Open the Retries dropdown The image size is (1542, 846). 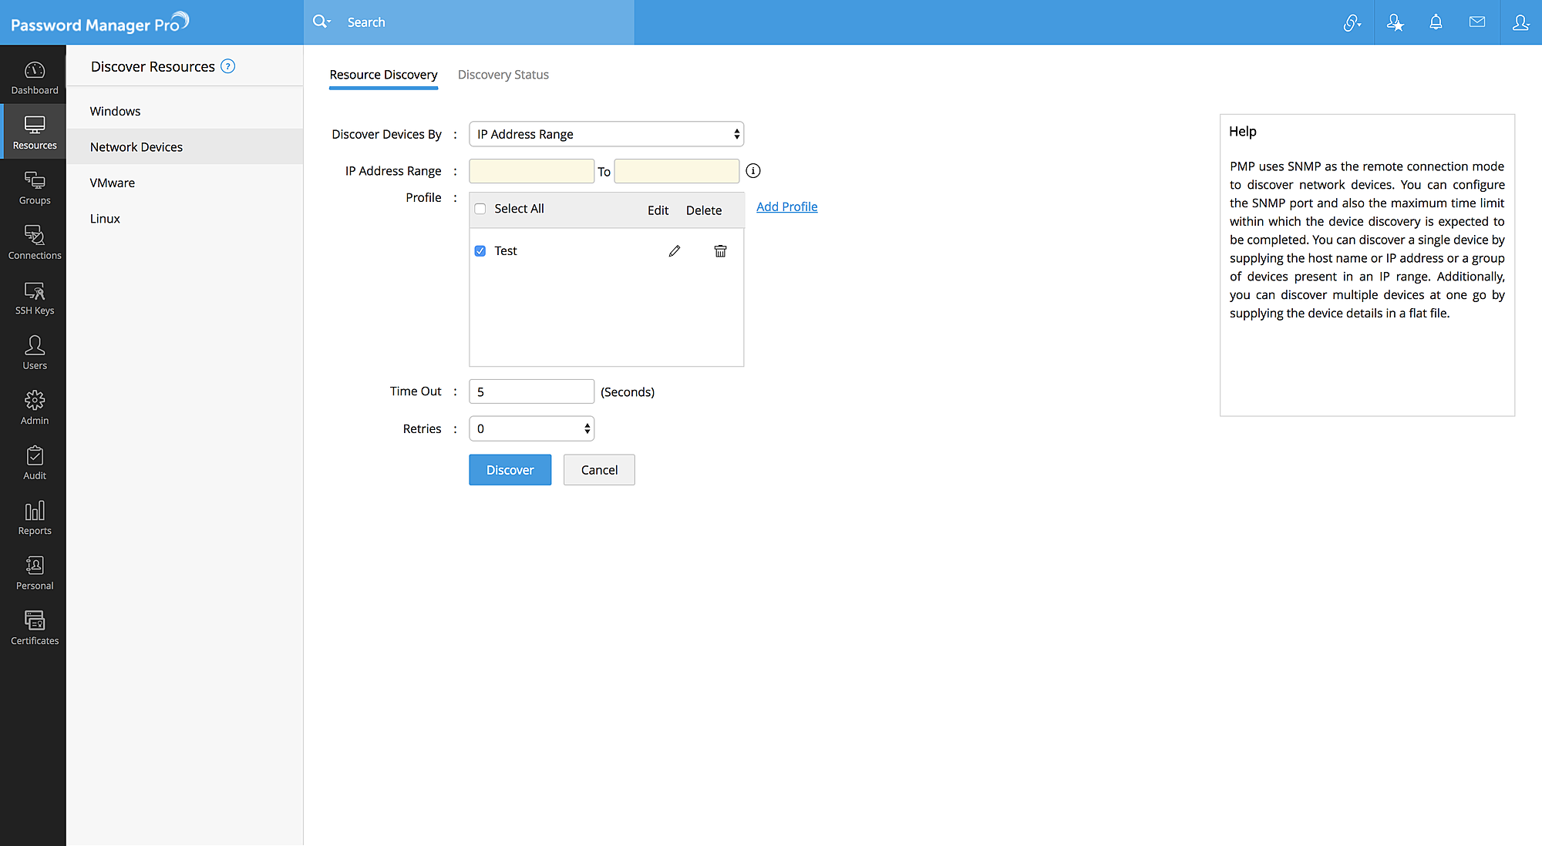[x=530, y=428]
